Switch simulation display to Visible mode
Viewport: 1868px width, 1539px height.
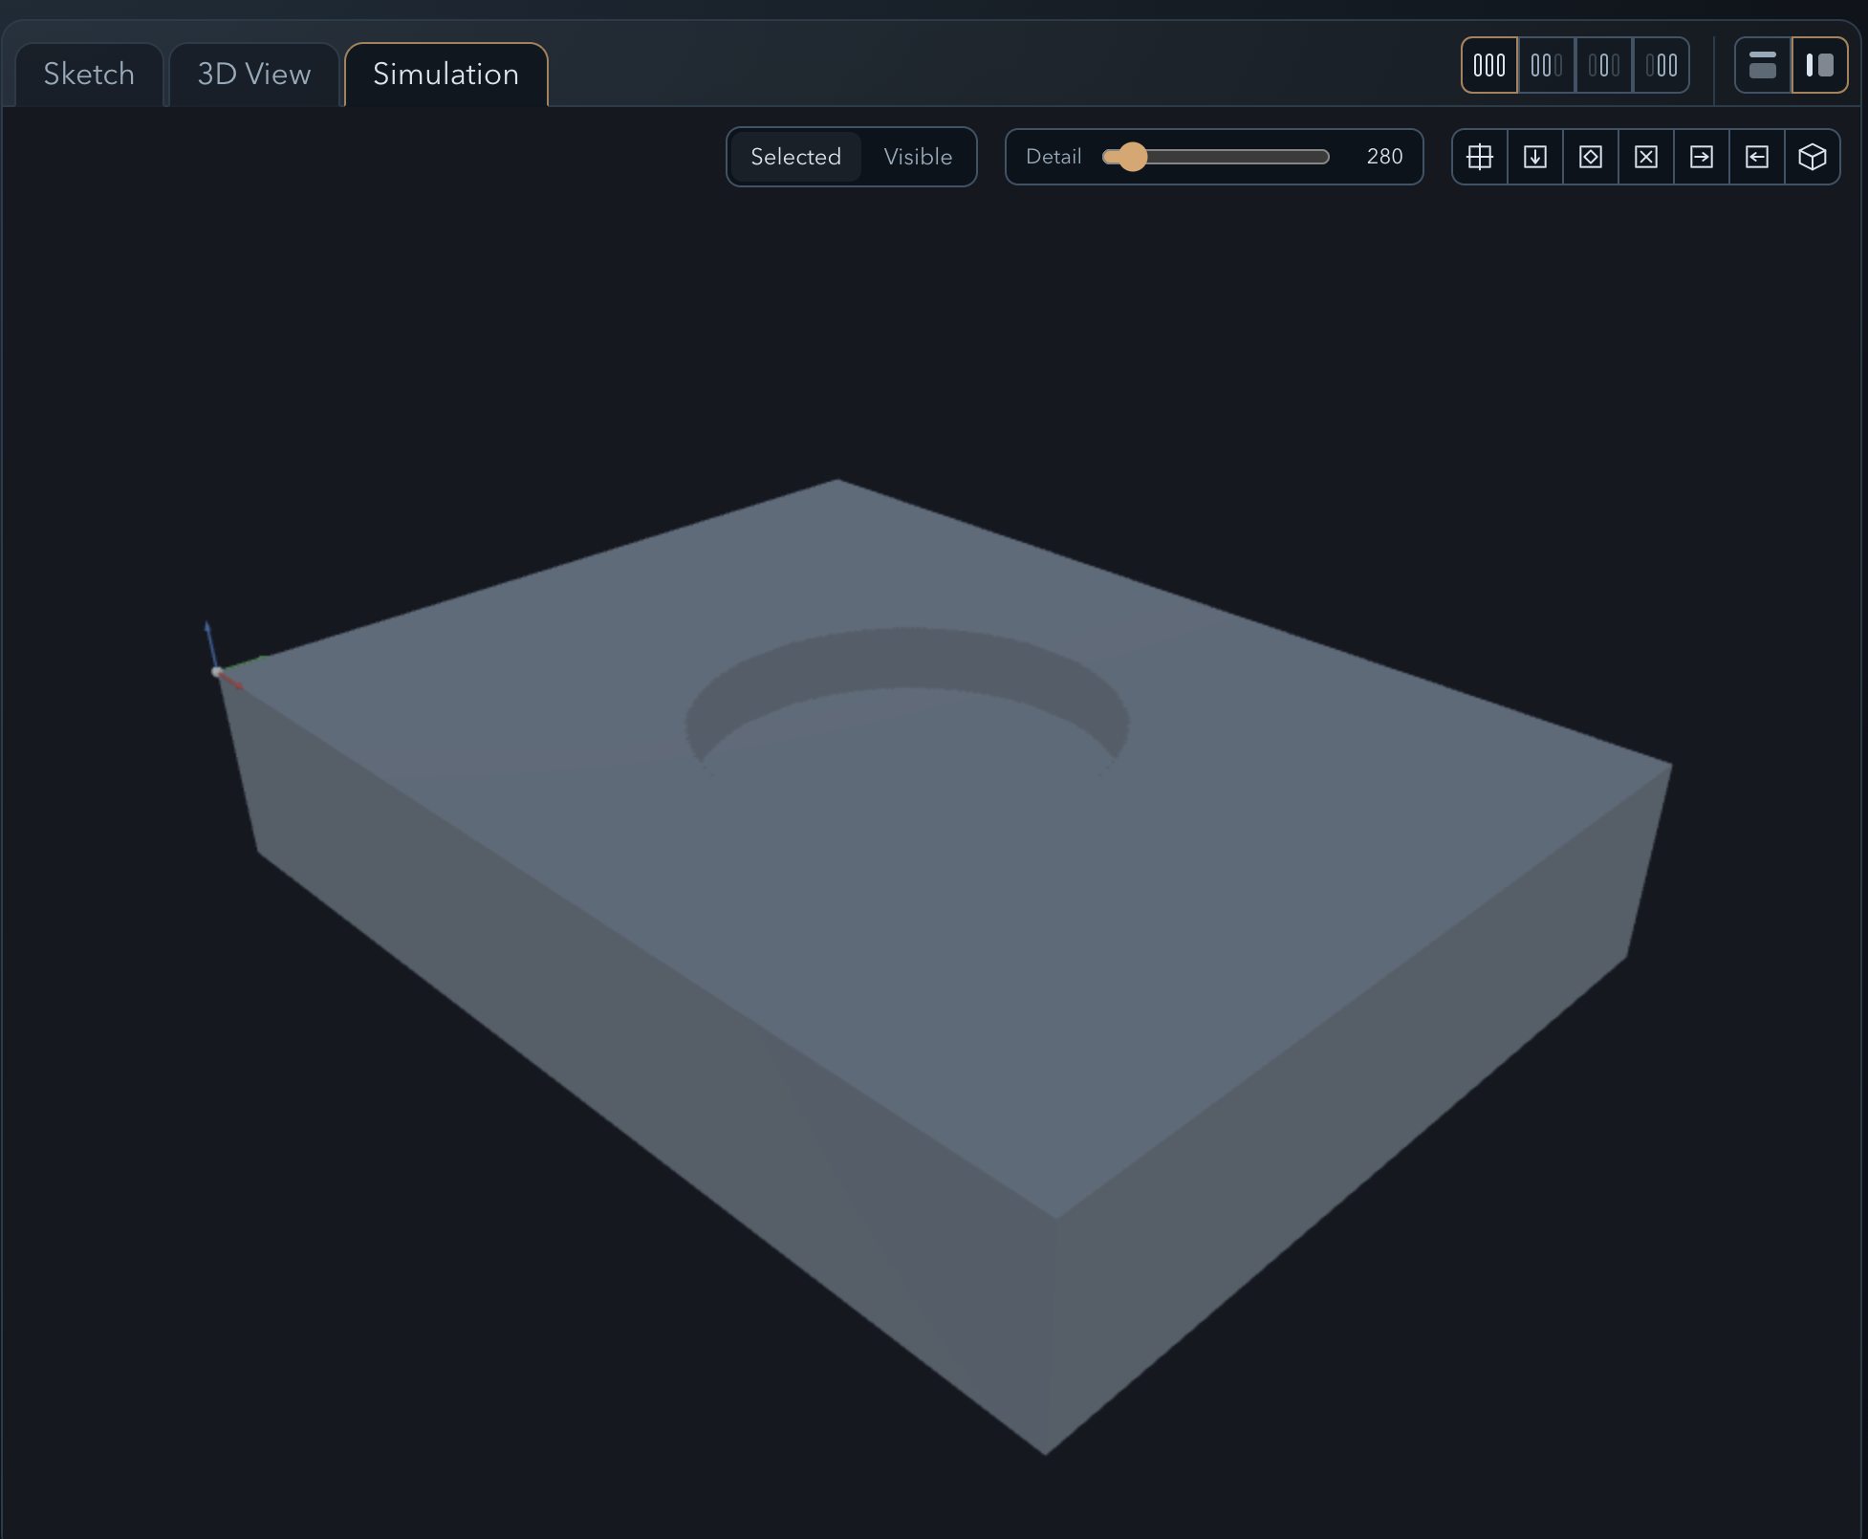pos(917,157)
